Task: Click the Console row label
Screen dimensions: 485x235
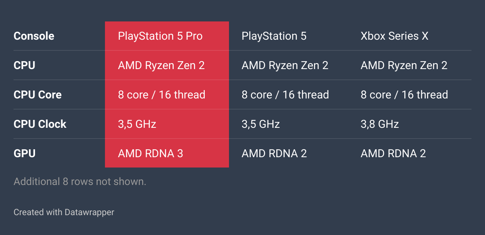Action: (34, 36)
